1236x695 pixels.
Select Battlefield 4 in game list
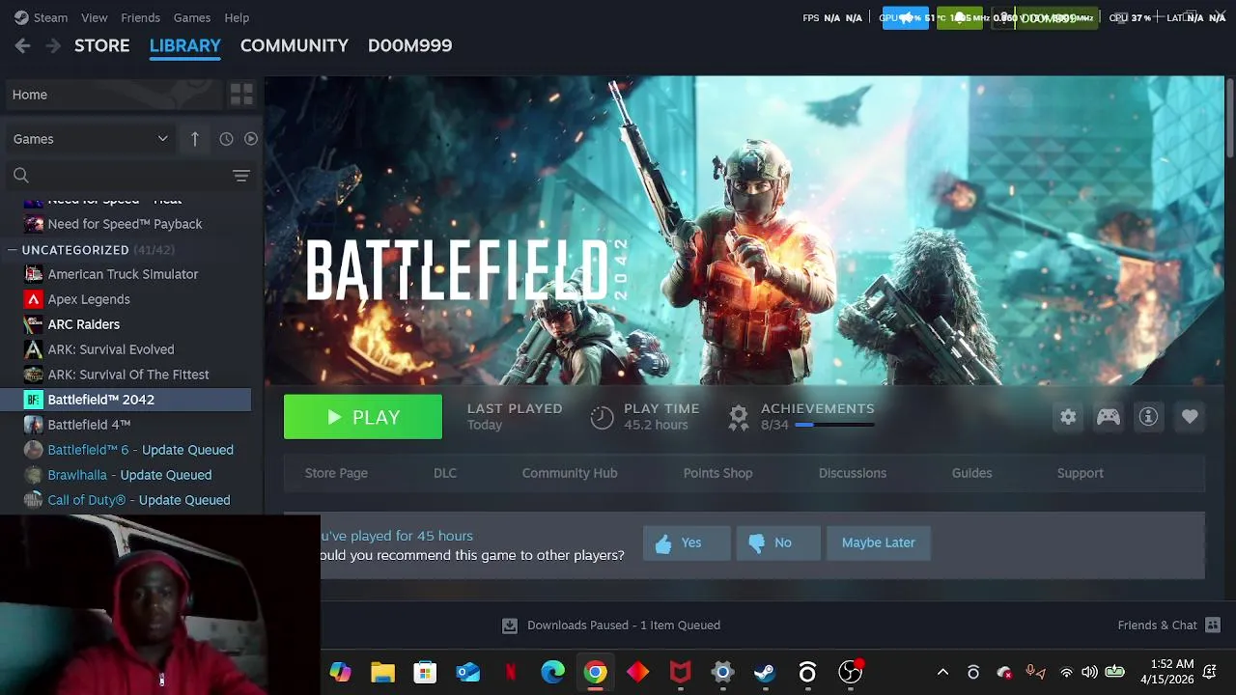(89, 425)
